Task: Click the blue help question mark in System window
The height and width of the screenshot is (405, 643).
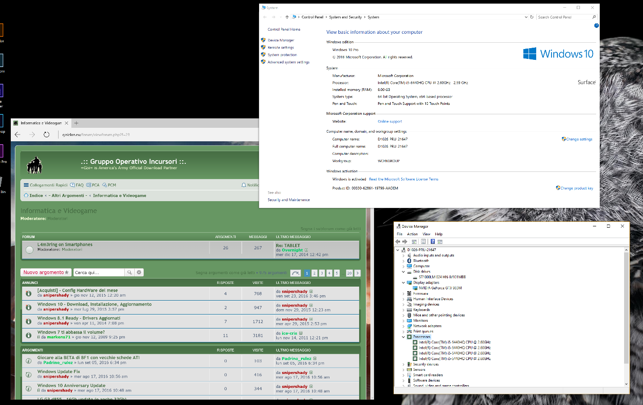Action: pyautogui.click(x=596, y=26)
